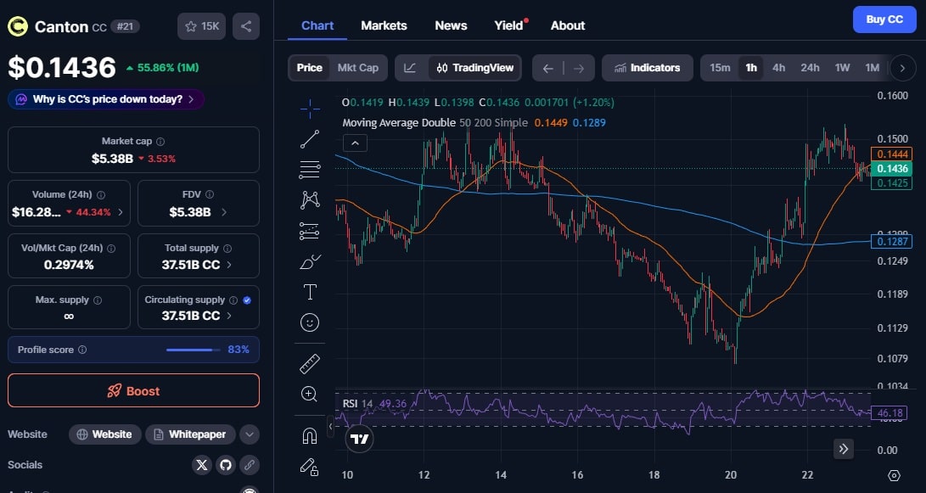Click the Buy CC button
The image size is (926, 493).
coord(884,20)
